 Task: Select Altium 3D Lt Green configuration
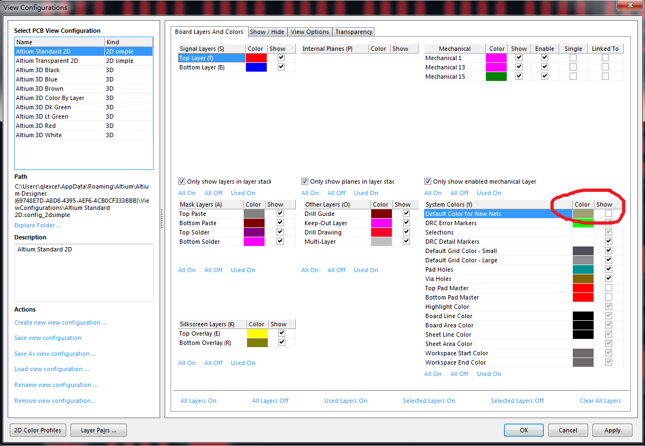84,116
